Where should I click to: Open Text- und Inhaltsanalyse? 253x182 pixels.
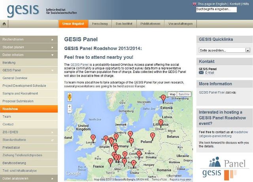pos(29,171)
